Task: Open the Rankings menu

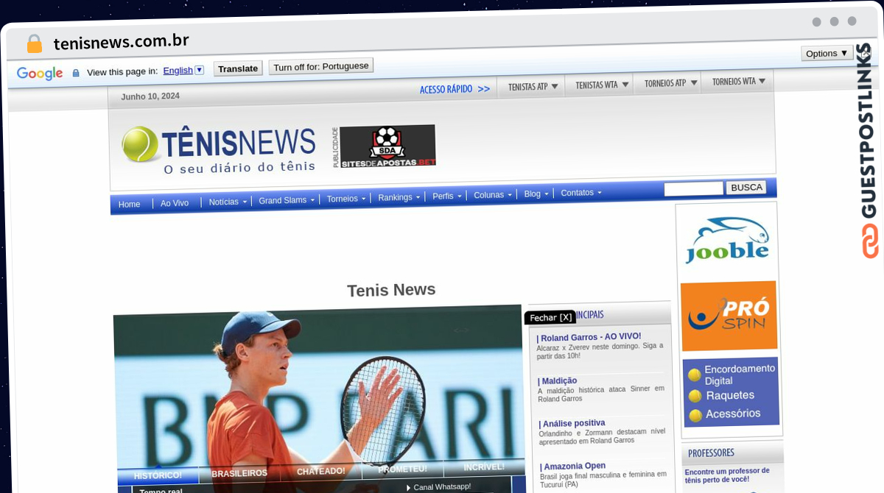Action: click(399, 197)
